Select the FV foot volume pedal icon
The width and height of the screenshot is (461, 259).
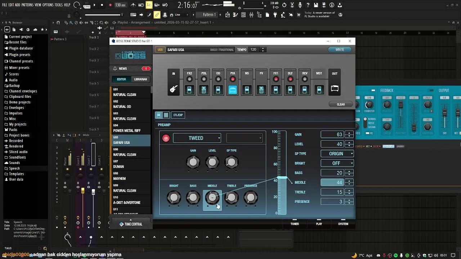(261, 90)
